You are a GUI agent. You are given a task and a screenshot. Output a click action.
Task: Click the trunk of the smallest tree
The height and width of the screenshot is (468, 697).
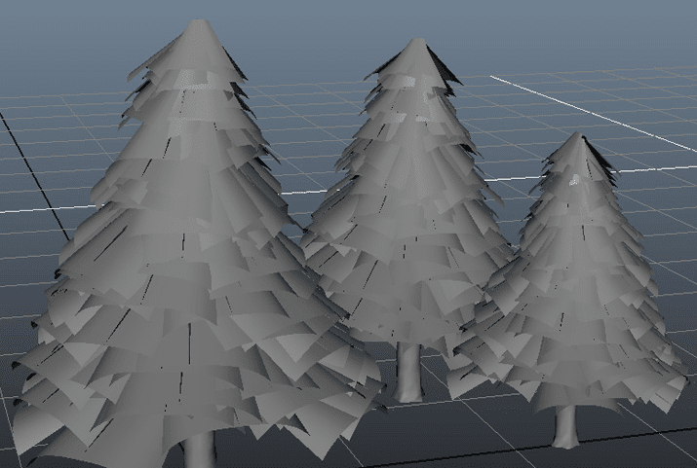coord(565,427)
